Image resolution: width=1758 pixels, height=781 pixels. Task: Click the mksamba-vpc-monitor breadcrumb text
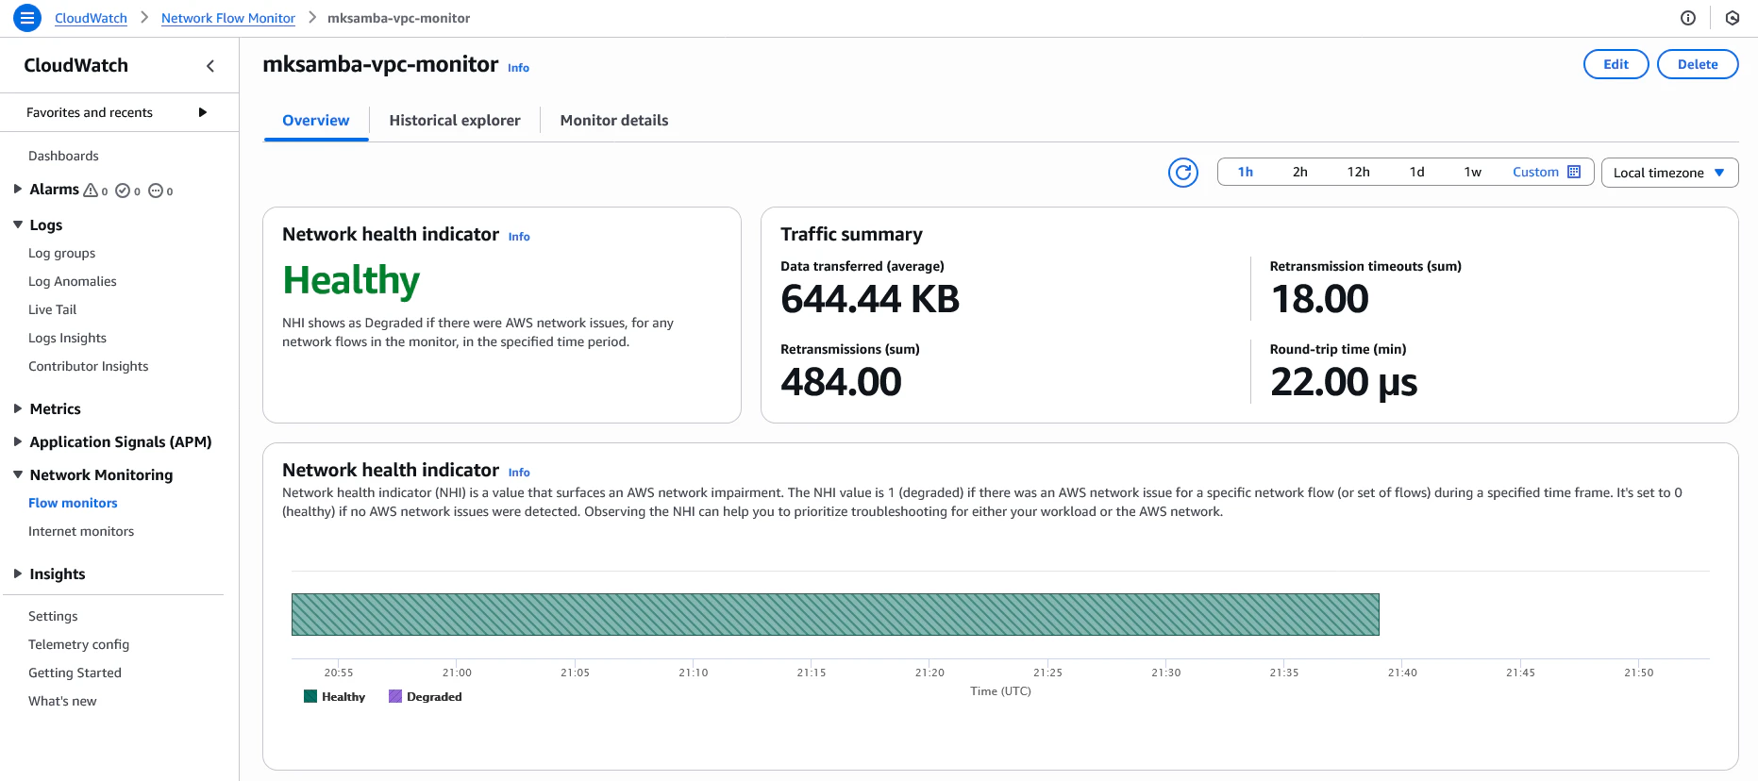pyautogui.click(x=398, y=18)
